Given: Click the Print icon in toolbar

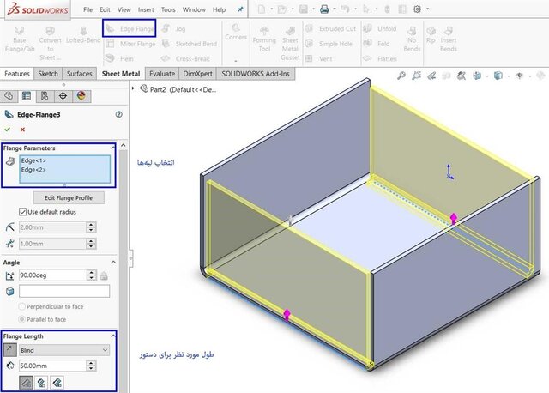Looking at the screenshot, I should tap(324, 9).
